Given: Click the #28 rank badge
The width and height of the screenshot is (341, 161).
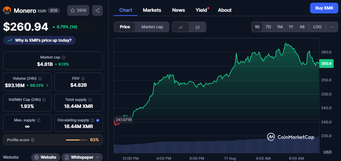Looking at the screenshot, I should (x=54, y=10).
